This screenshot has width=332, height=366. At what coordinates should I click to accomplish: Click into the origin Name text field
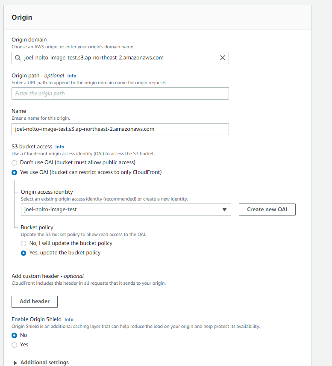point(120,129)
